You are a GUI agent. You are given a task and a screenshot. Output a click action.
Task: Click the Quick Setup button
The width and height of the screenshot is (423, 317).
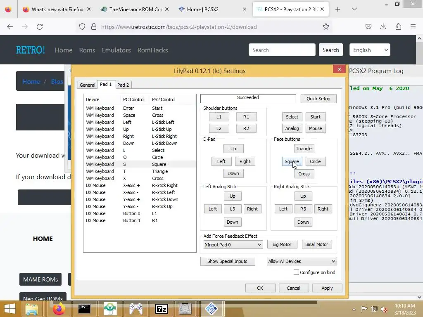pyautogui.click(x=318, y=99)
